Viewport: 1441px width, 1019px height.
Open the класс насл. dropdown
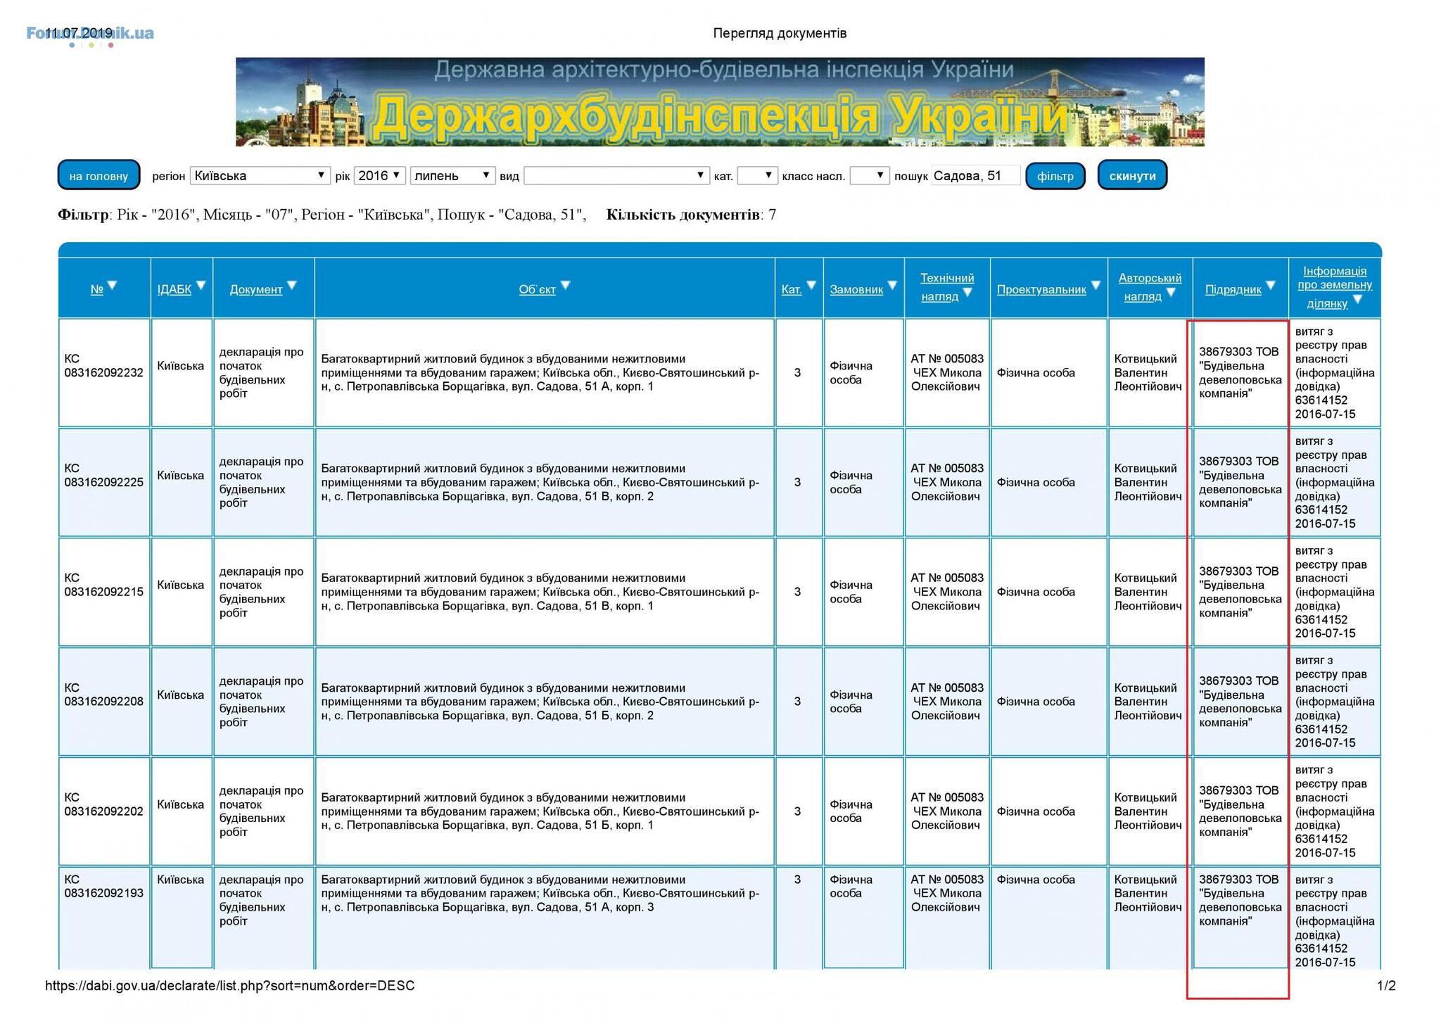(870, 175)
